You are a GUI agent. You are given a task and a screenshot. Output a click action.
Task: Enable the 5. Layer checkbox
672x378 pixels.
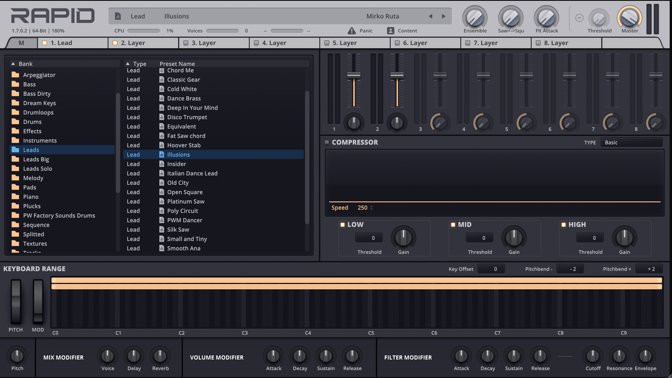coord(327,43)
